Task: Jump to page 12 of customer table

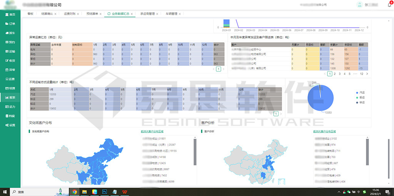Action: 361,73
